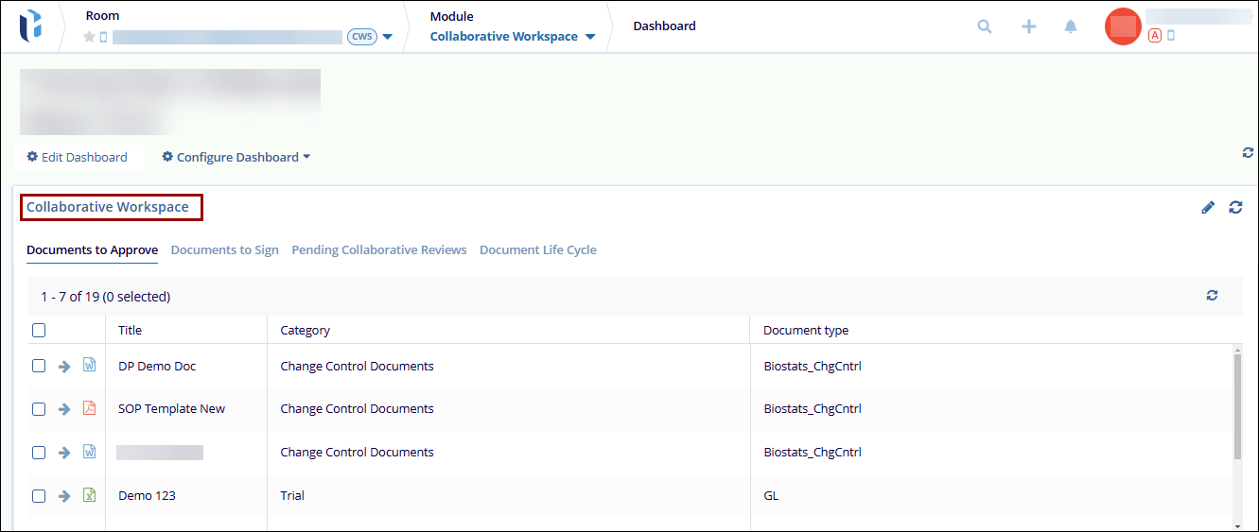Viewport: 1259px width, 532px height.
Task: Click the arrow icon beside DP Demo Doc
Action: [x=64, y=366]
